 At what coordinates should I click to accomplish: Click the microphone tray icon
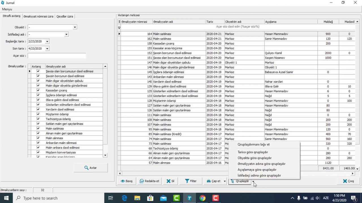pos(299,198)
